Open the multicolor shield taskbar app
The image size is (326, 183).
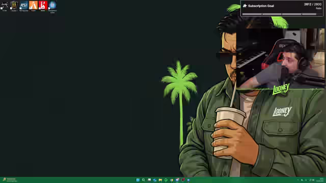click(x=172, y=180)
